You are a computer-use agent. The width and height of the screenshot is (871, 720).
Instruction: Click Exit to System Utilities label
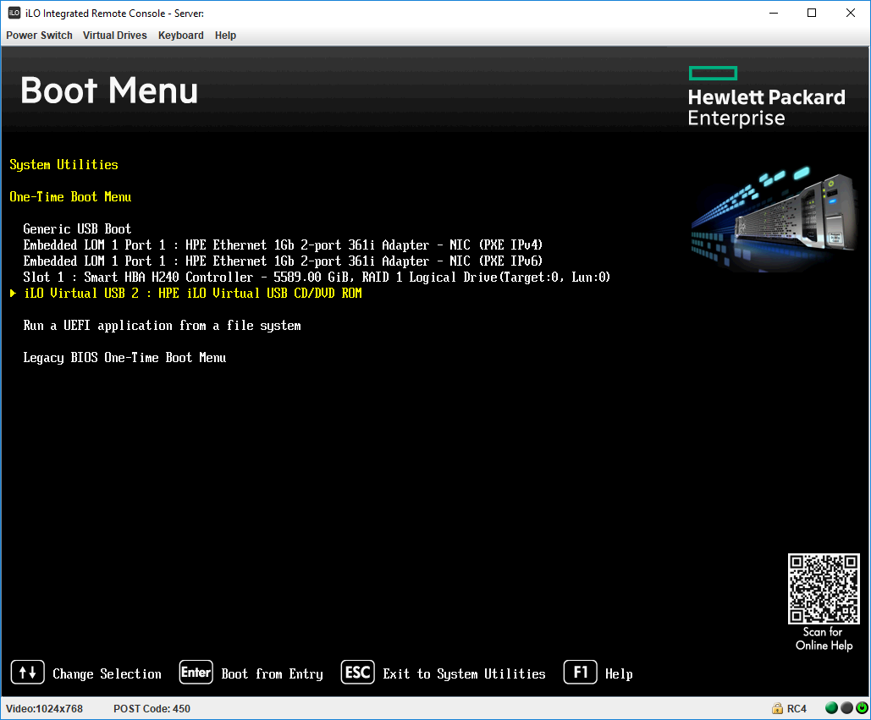[464, 674]
